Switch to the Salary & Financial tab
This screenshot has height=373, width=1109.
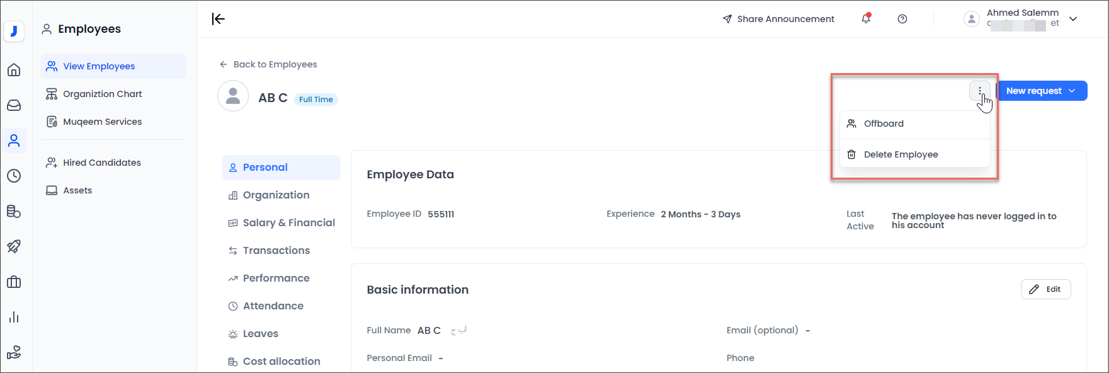pyautogui.click(x=288, y=222)
